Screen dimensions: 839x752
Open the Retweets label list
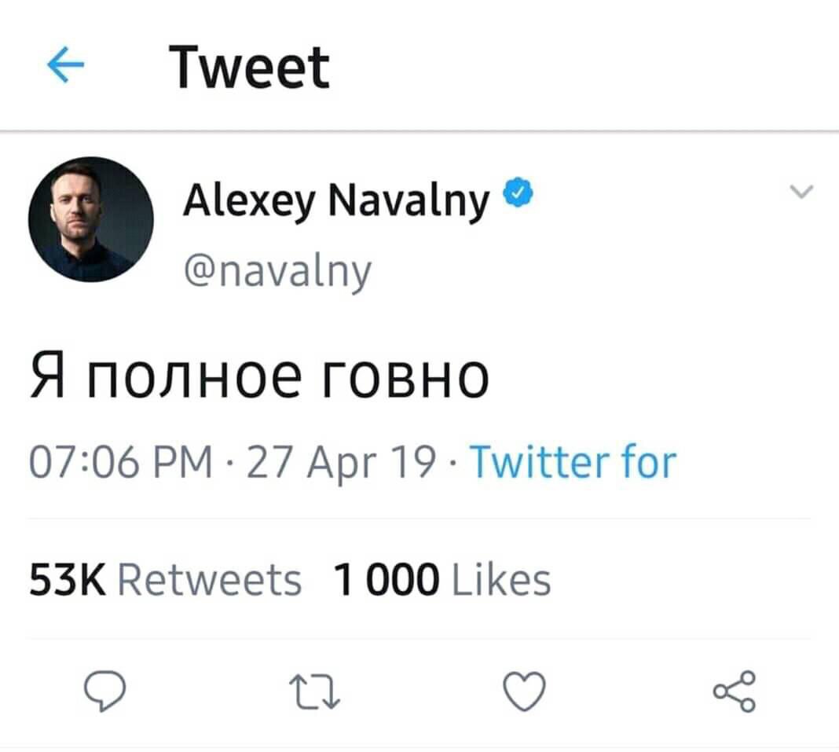coord(209,581)
